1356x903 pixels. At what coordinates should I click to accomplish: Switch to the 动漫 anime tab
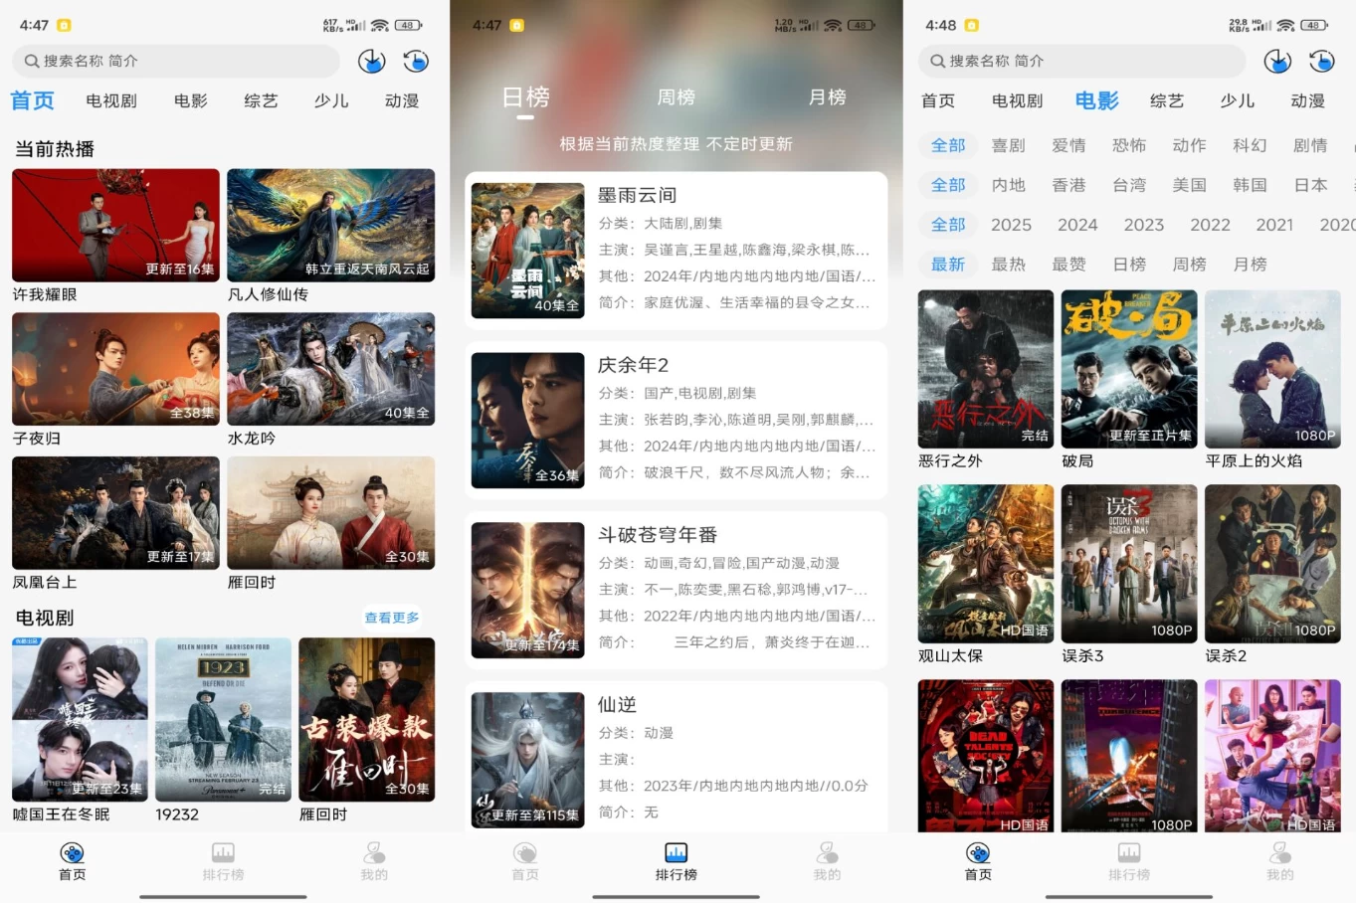click(x=401, y=100)
